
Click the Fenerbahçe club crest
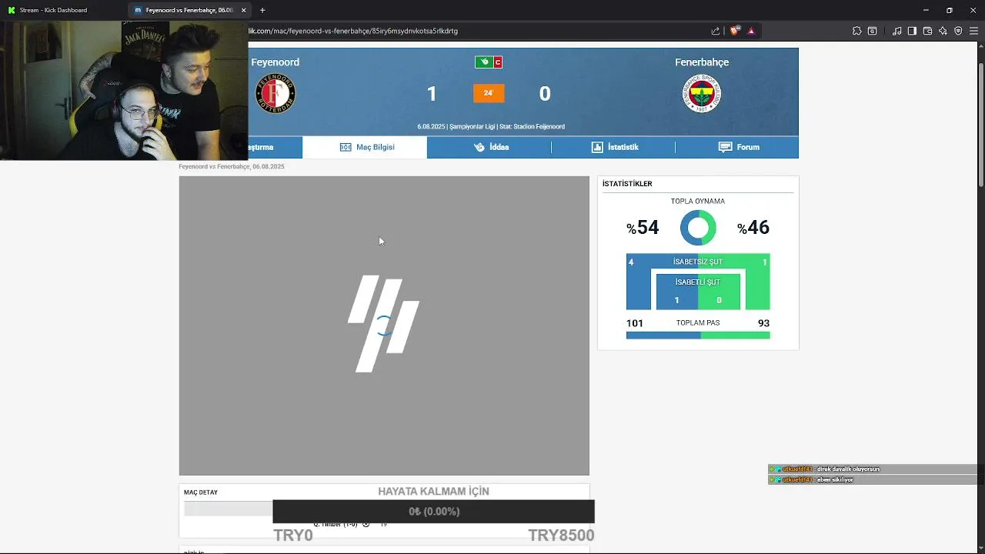coord(701,94)
